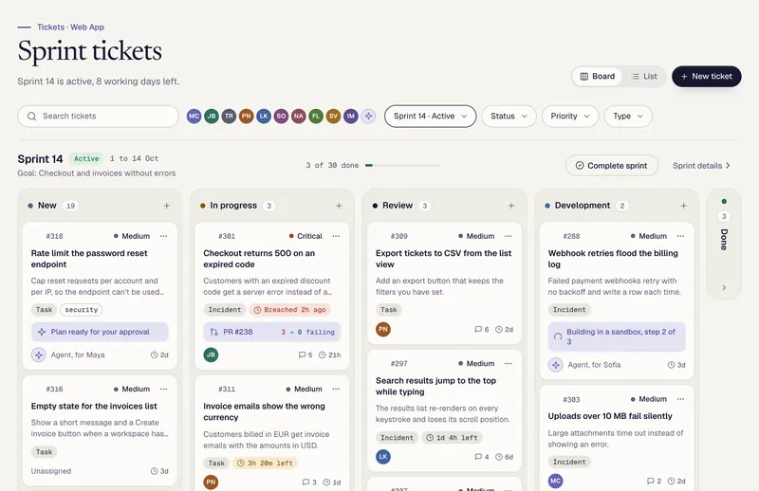
Task: Click the In progress column header
Action: point(233,206)
